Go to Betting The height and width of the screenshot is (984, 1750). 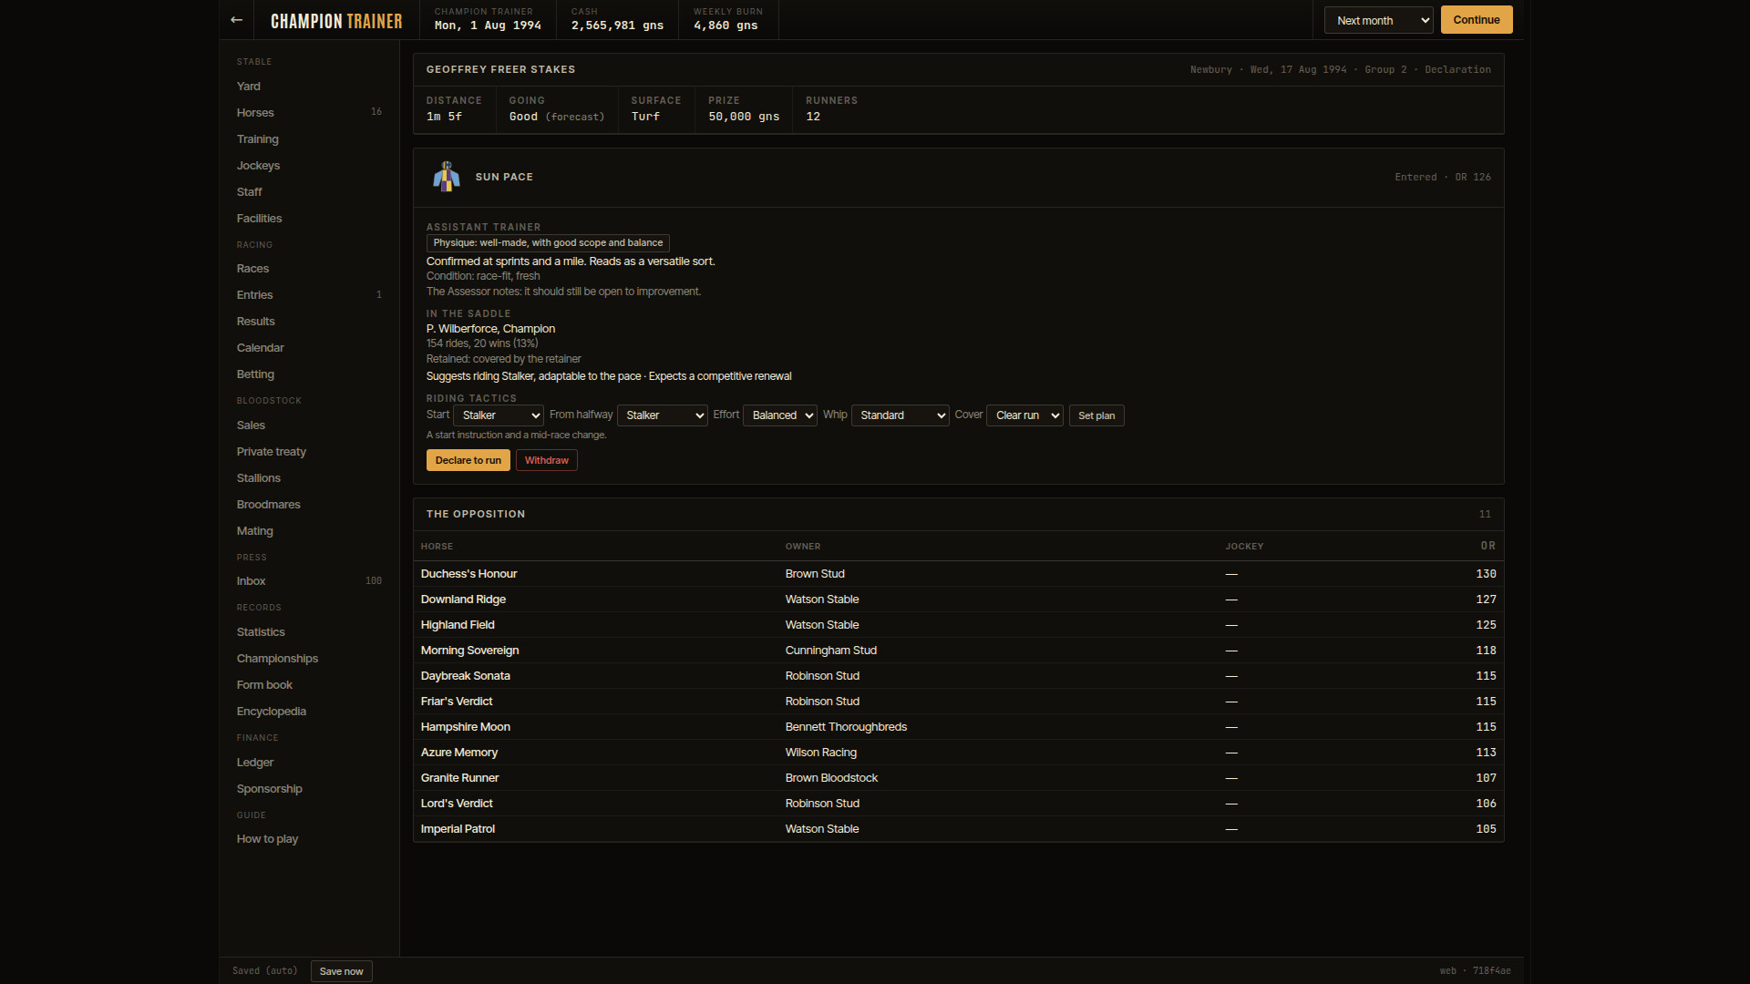click(x=309, y=374)
